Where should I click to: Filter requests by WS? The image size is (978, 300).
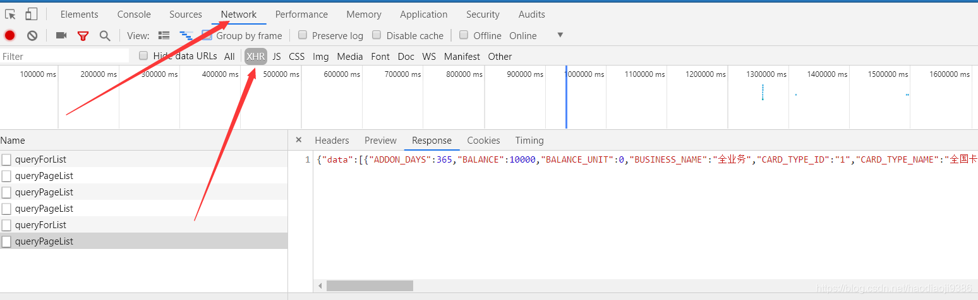(x=429, y=56)
